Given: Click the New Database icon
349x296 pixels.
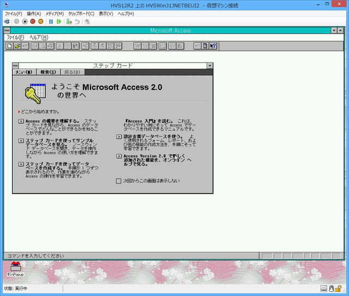Looking at the screenshot, I should point(10,46).
